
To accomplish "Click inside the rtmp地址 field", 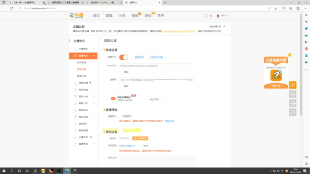I will (157, 66).
